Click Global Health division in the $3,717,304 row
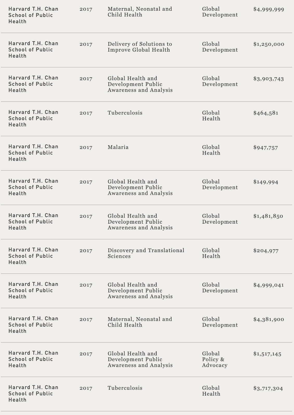The width and height of the screenshot is (294, 415). click(x=211, y=391)
